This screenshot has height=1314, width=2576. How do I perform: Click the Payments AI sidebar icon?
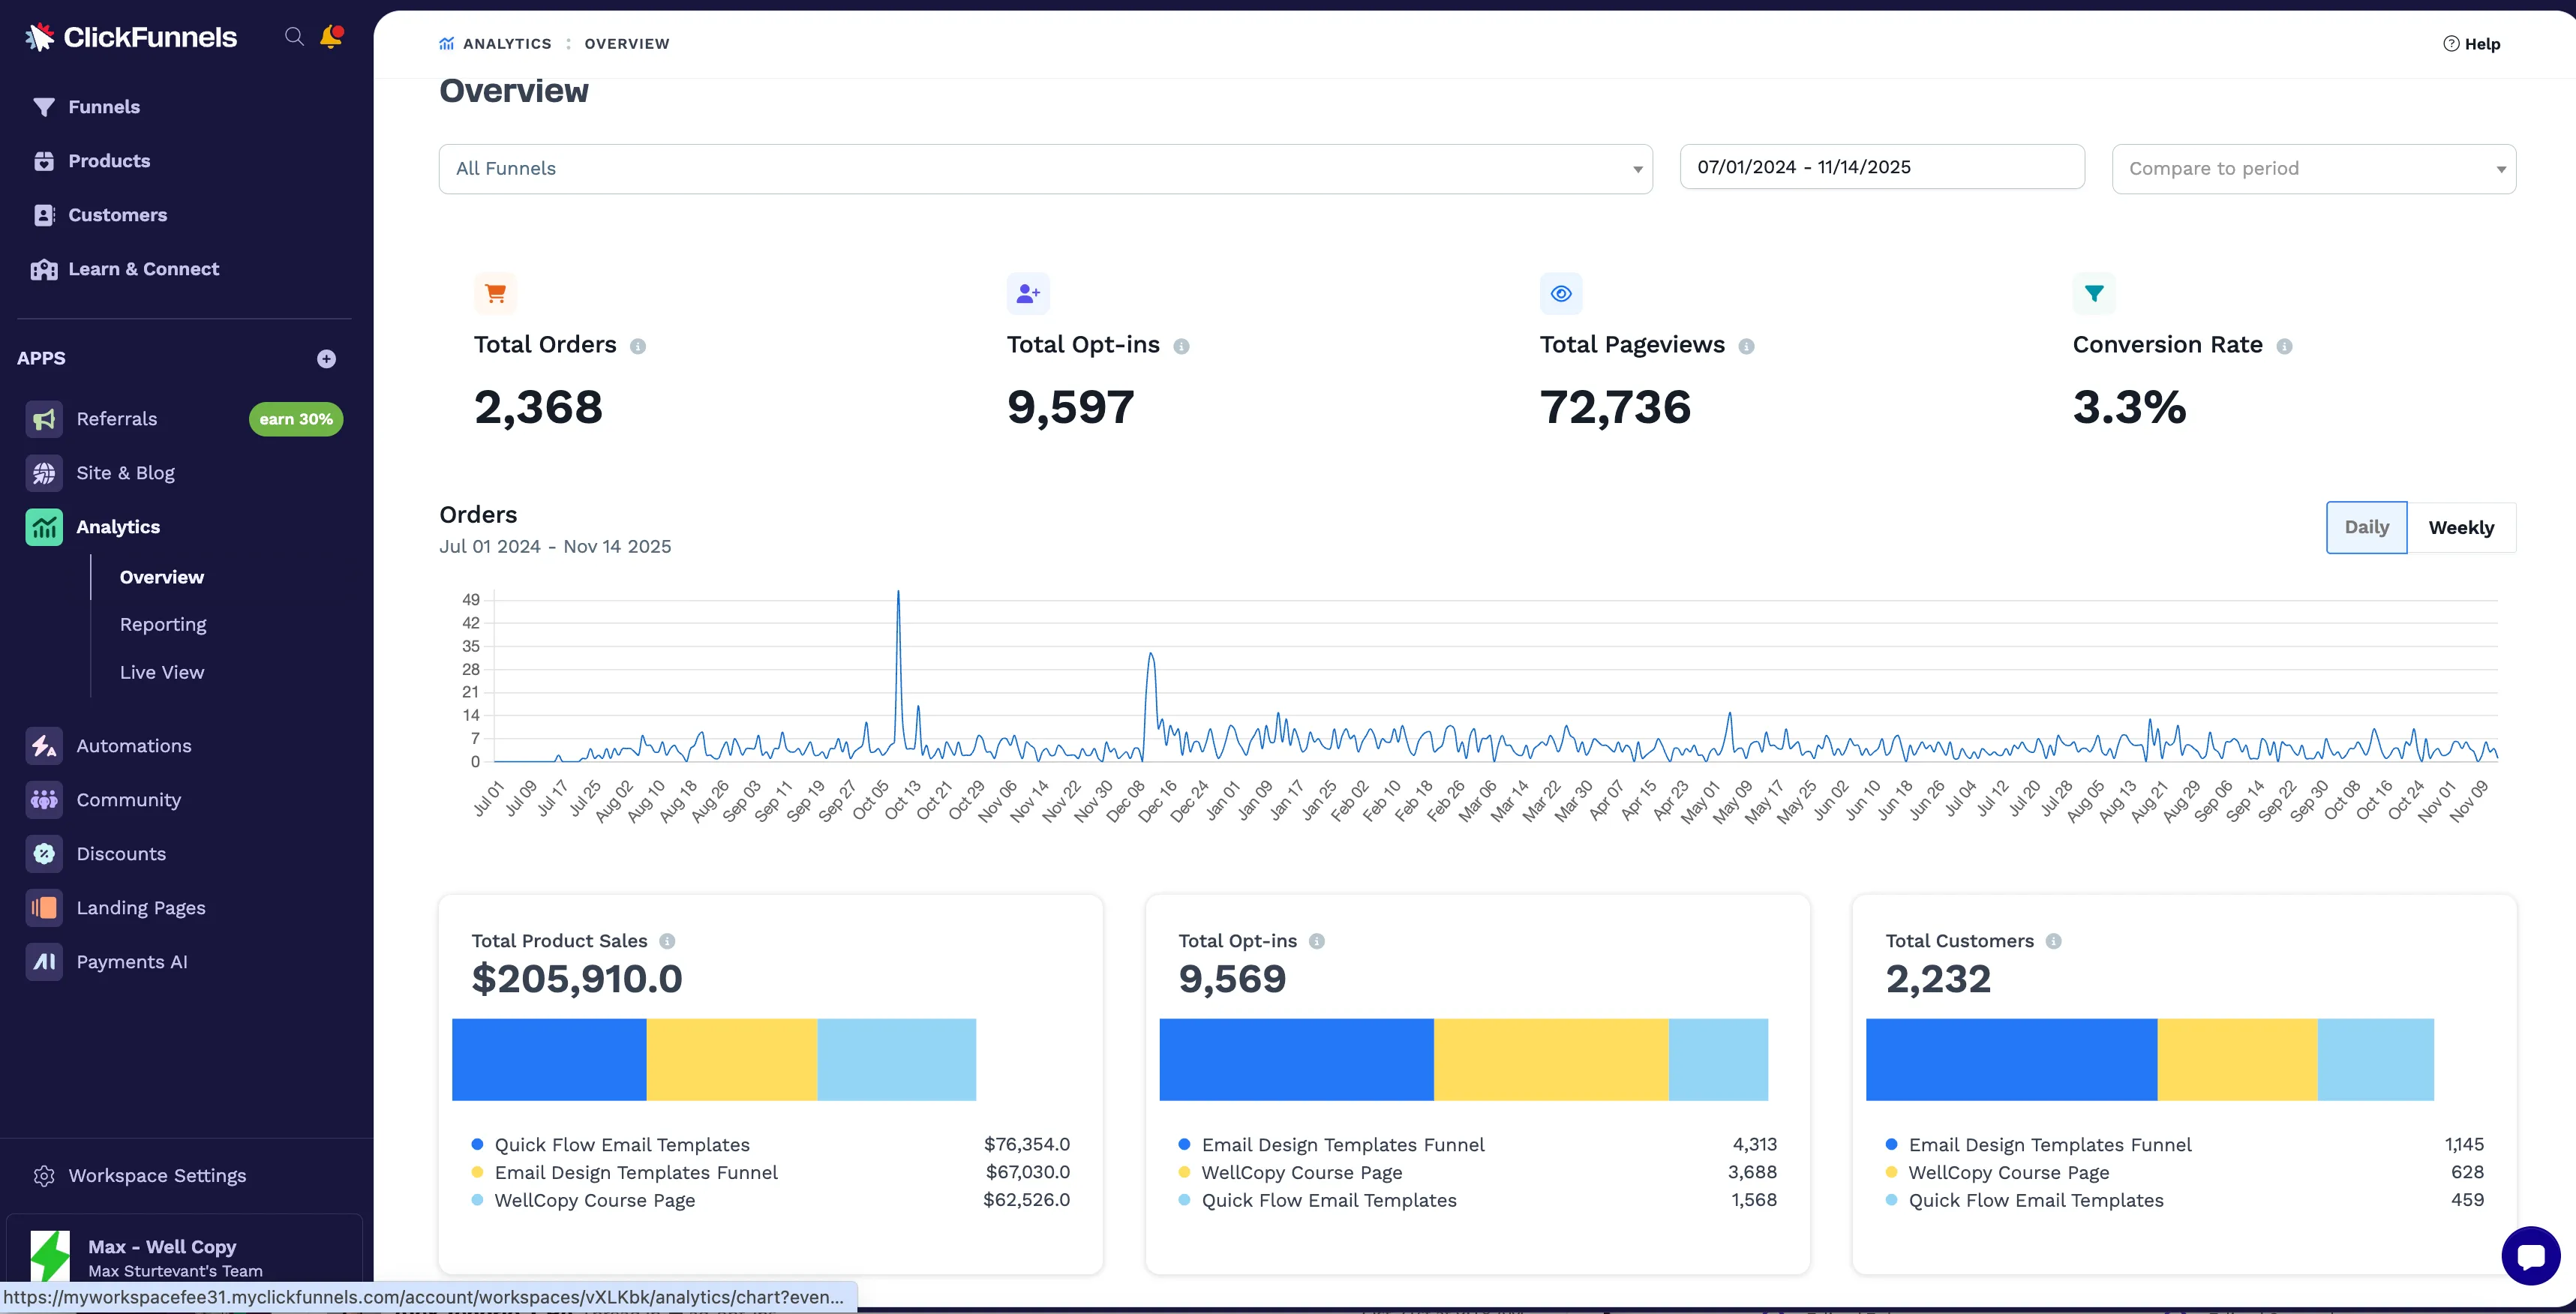[x=44, y=962]
